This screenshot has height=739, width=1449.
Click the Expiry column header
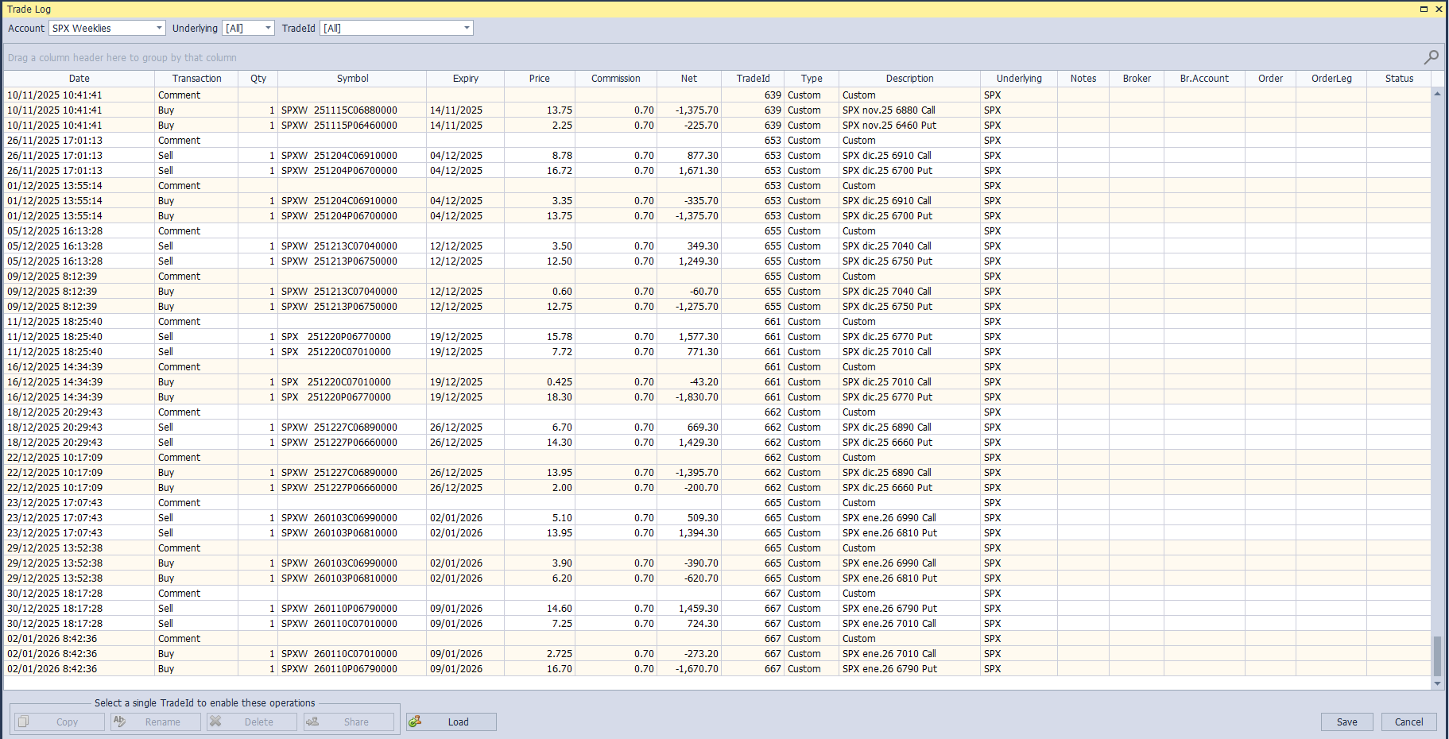[x=465, y=78]
